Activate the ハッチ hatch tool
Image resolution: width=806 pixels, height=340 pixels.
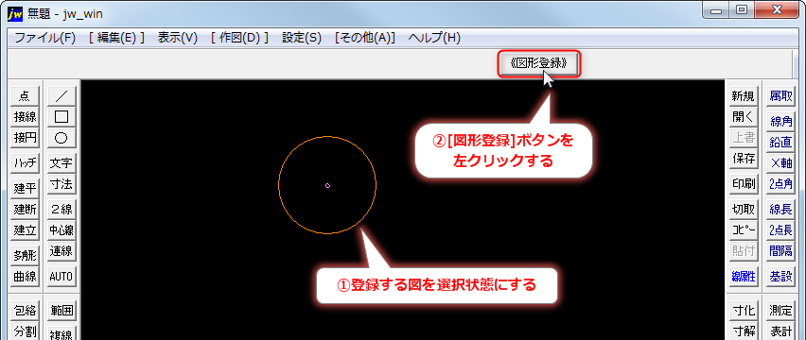click(25, 163)
